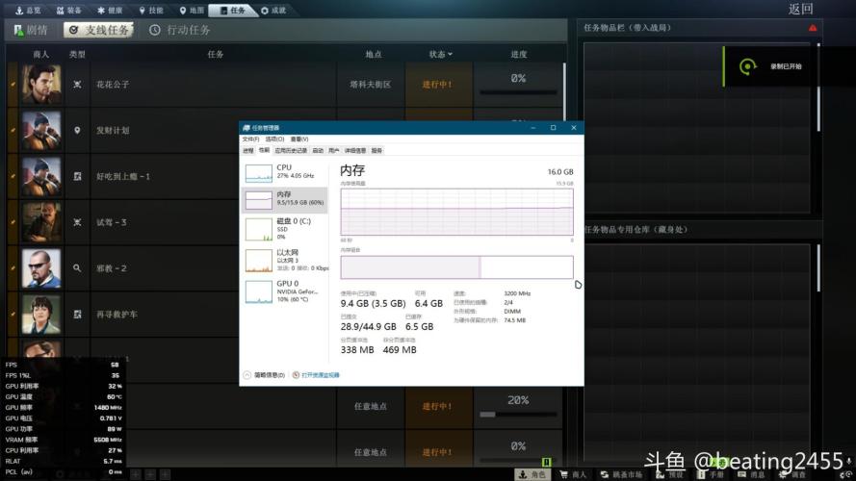
Task: Open the 成就 achievements tab
Action: pyautogui.click(x=273, y=10)
